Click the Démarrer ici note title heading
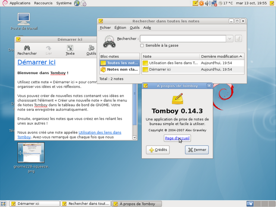276x207 pixels. point(36,62)
